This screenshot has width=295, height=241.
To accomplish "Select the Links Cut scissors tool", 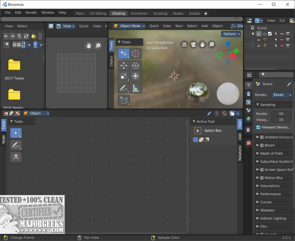I will click(x=16, y=157).
